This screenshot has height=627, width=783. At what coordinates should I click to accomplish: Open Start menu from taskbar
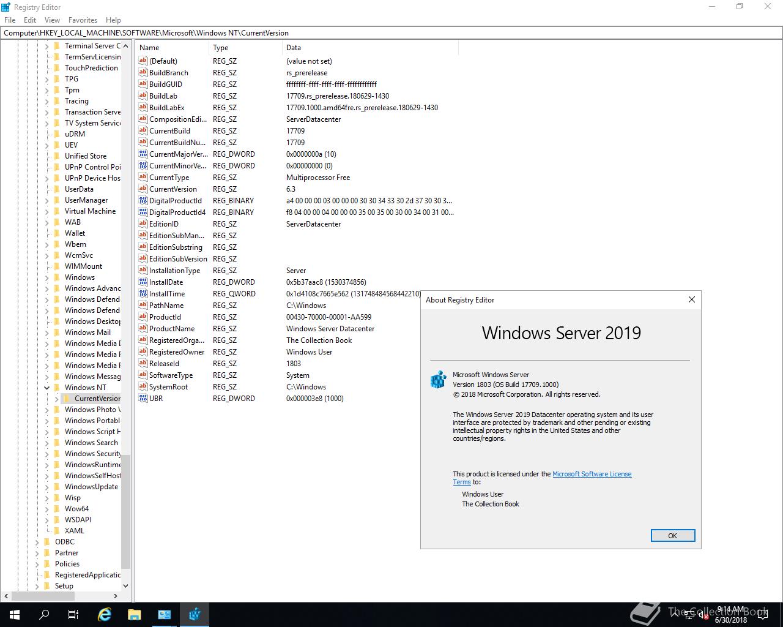click(x=15, y=614)
